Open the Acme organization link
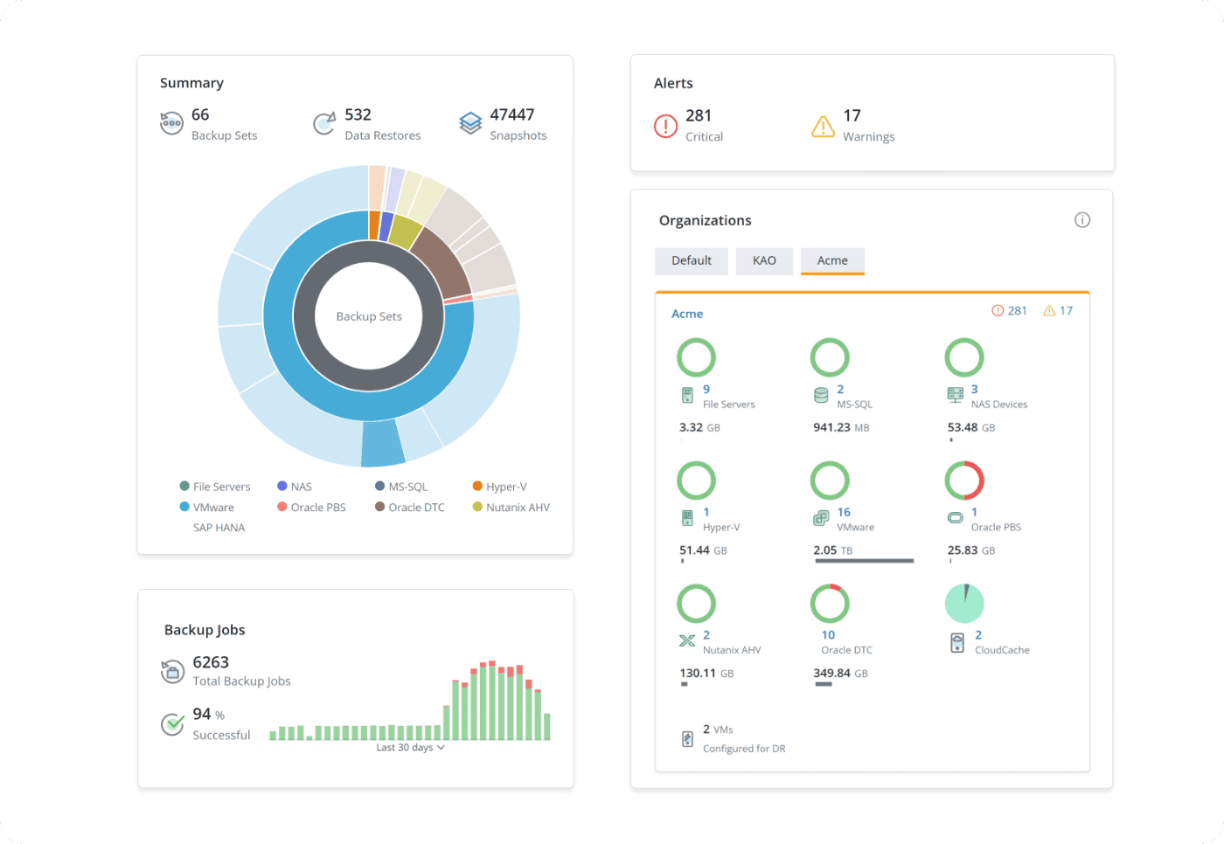 point(687,314)
